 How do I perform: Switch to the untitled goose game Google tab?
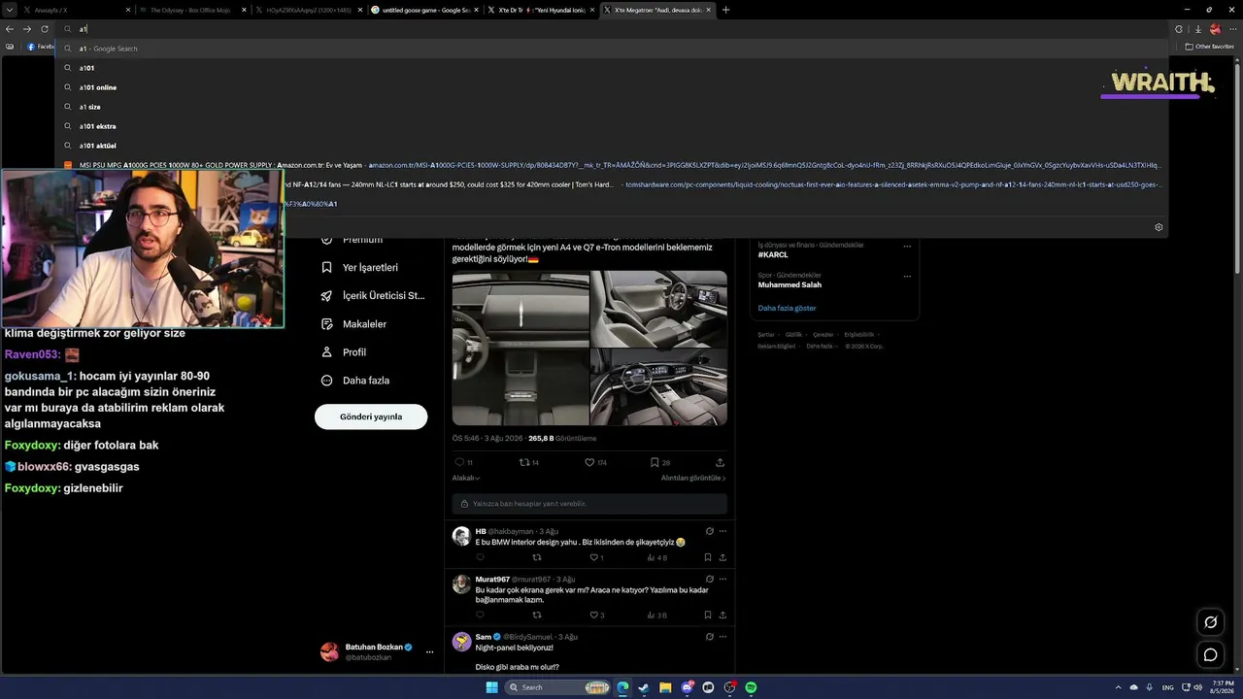point(424,10)
